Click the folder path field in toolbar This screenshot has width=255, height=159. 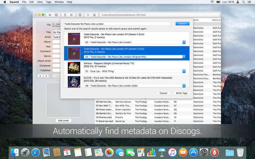click(x=160, y=15)
